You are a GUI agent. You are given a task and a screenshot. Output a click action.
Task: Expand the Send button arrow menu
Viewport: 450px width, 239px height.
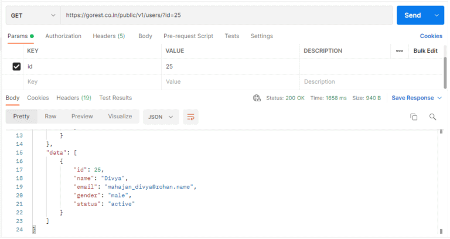click(x=436, y=15)
